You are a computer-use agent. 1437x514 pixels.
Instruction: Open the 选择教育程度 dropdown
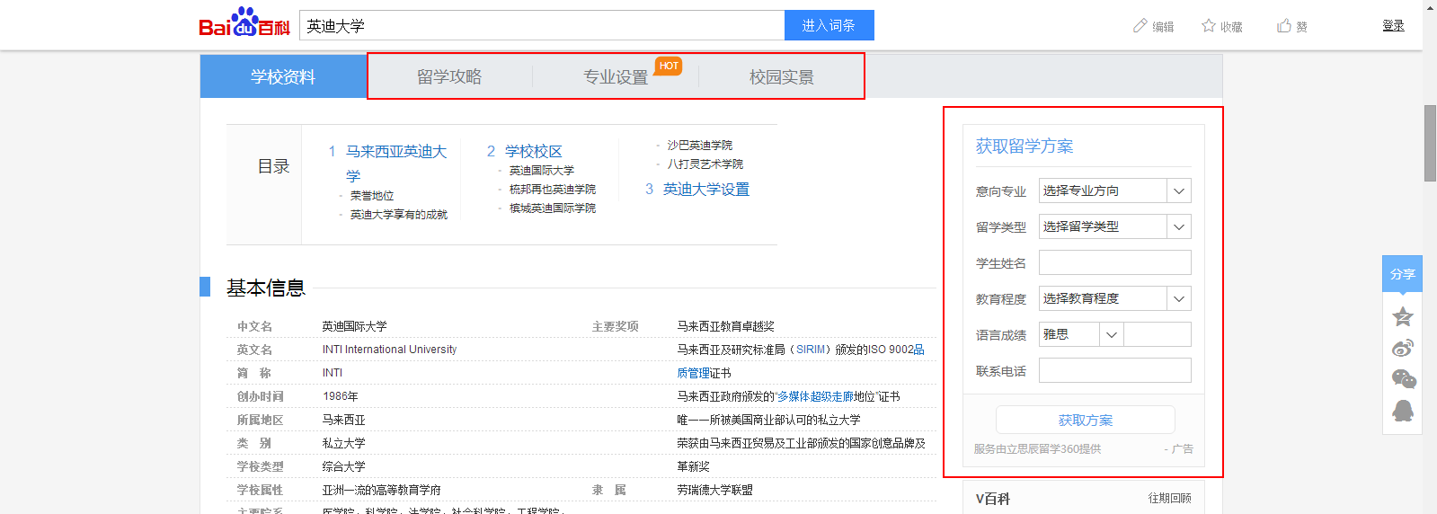coord(1114,298)
